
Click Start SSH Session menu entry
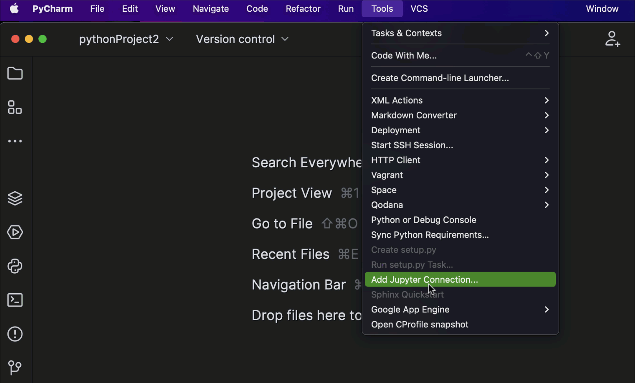tap(412, 145)
